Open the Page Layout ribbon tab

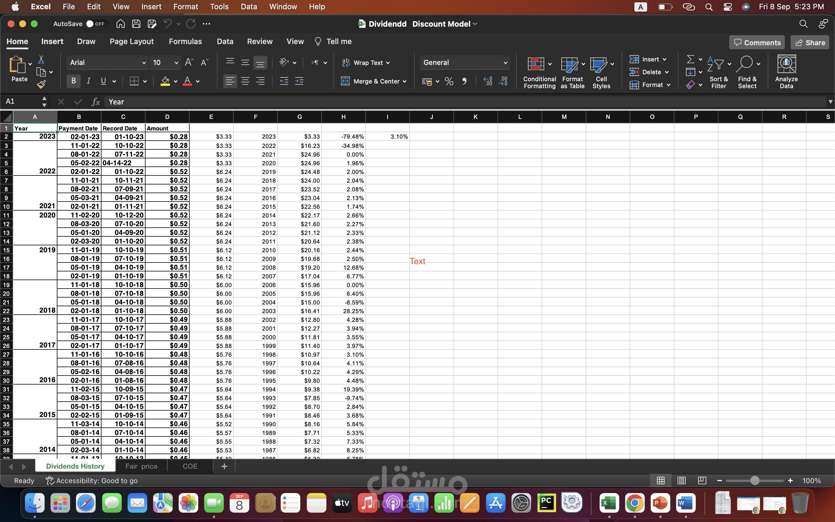[131, 41]
